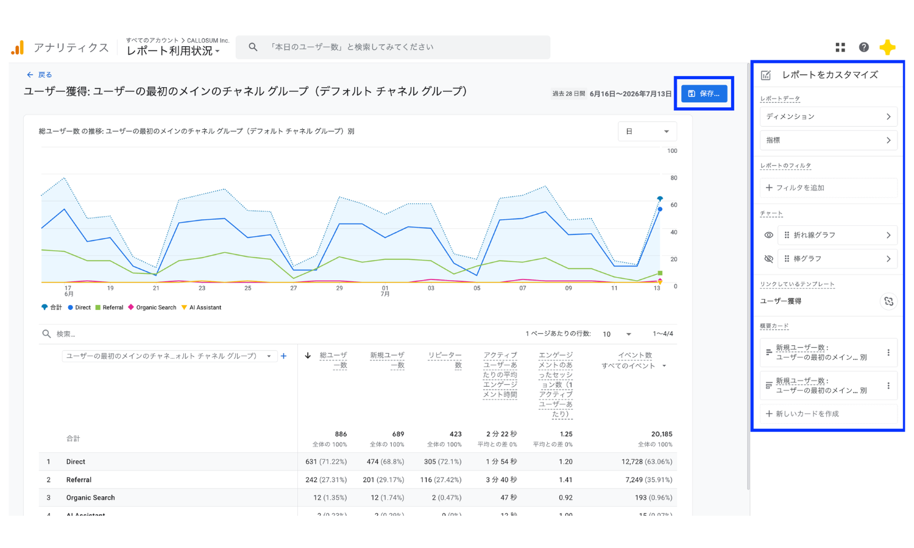Image resolution: width=914 pixels, height=548 pixels.
Task: Click the vertical scrollbar of the report
Action: 748,277
